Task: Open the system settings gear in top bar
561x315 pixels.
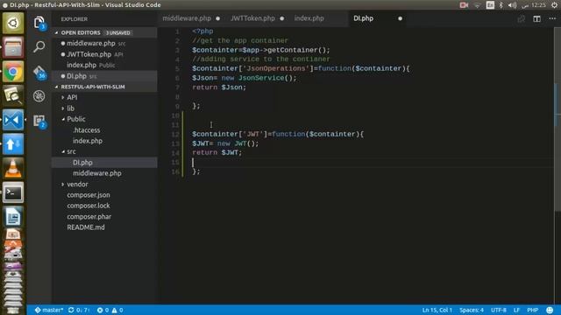Action: [554, 5]
